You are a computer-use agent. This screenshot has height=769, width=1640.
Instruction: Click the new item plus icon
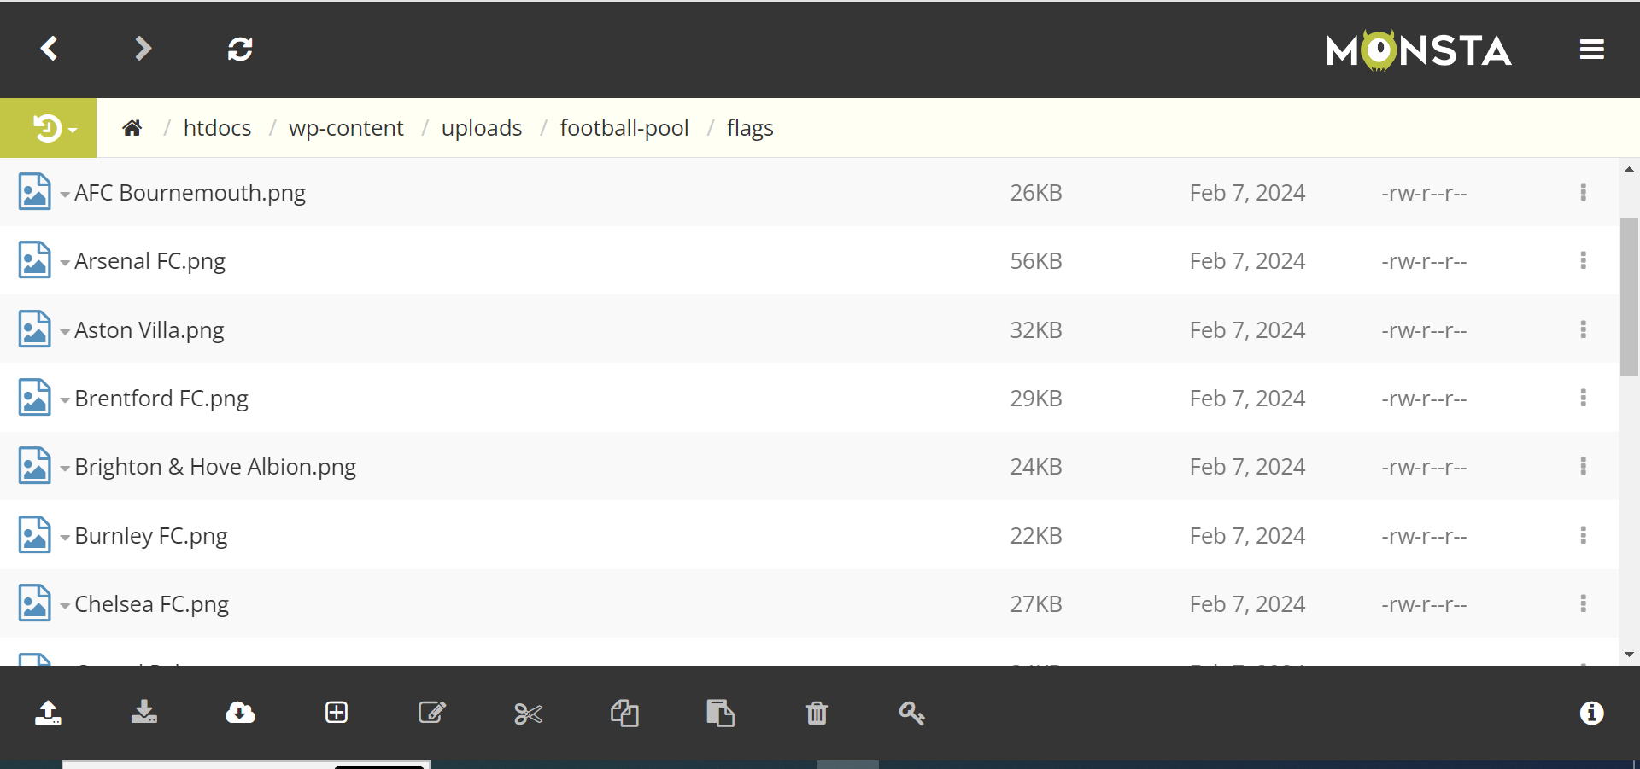tap(337, 713)
